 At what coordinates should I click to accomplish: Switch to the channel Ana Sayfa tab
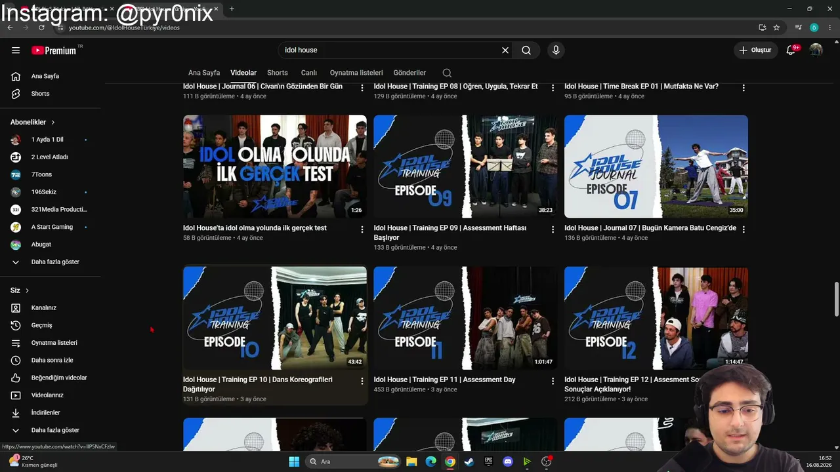[204, 73]
